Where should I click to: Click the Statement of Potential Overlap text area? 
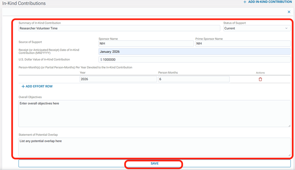tap(154, 147)
